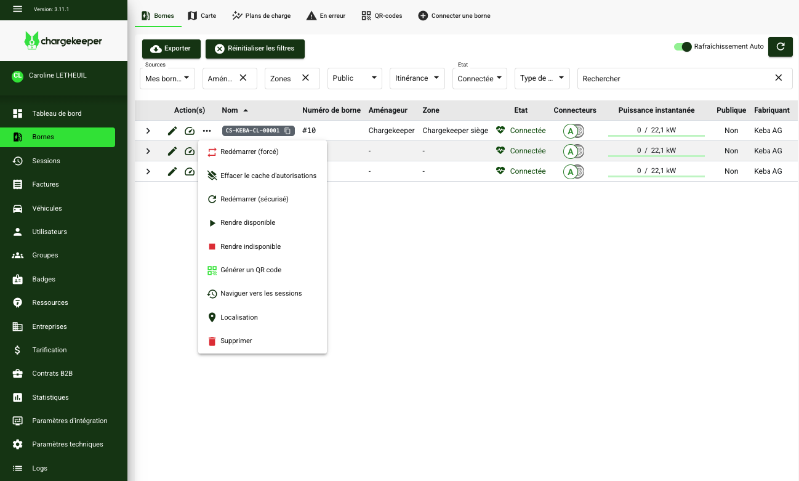The width and height of the screenshot is (799, 481).
Task: Switch to the Plans de charge tab
Action: [261, 15]
